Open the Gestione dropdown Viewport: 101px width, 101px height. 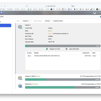(x=26, y=21)
